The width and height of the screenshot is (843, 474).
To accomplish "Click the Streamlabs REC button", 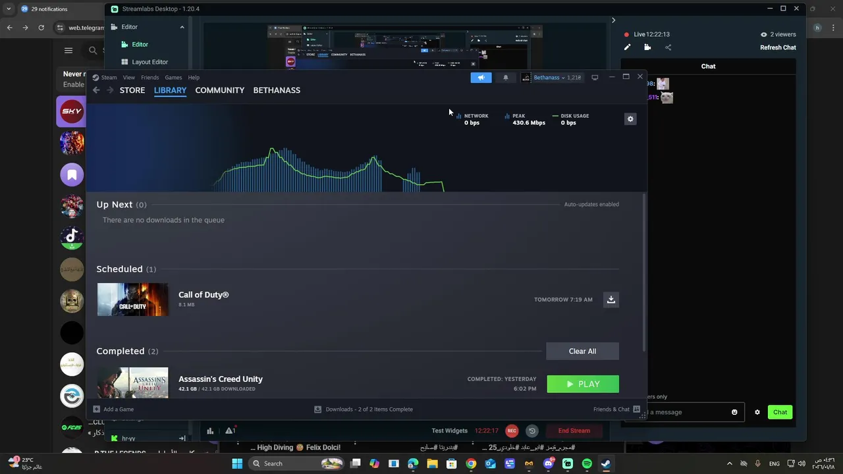I will coord(512,431).
